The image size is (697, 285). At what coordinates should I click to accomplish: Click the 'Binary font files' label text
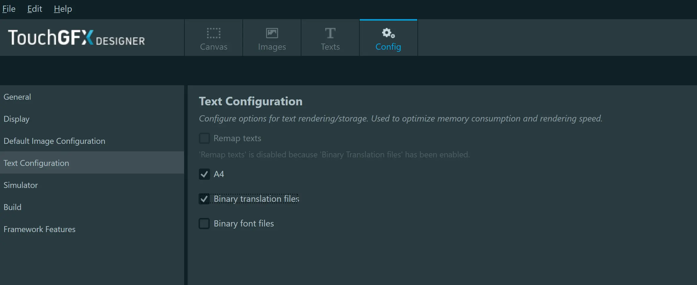pos(244,224)
